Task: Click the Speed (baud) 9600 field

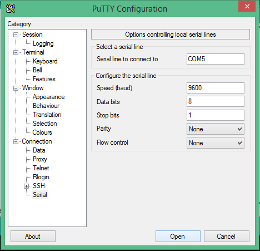Action: click(216, 88)
